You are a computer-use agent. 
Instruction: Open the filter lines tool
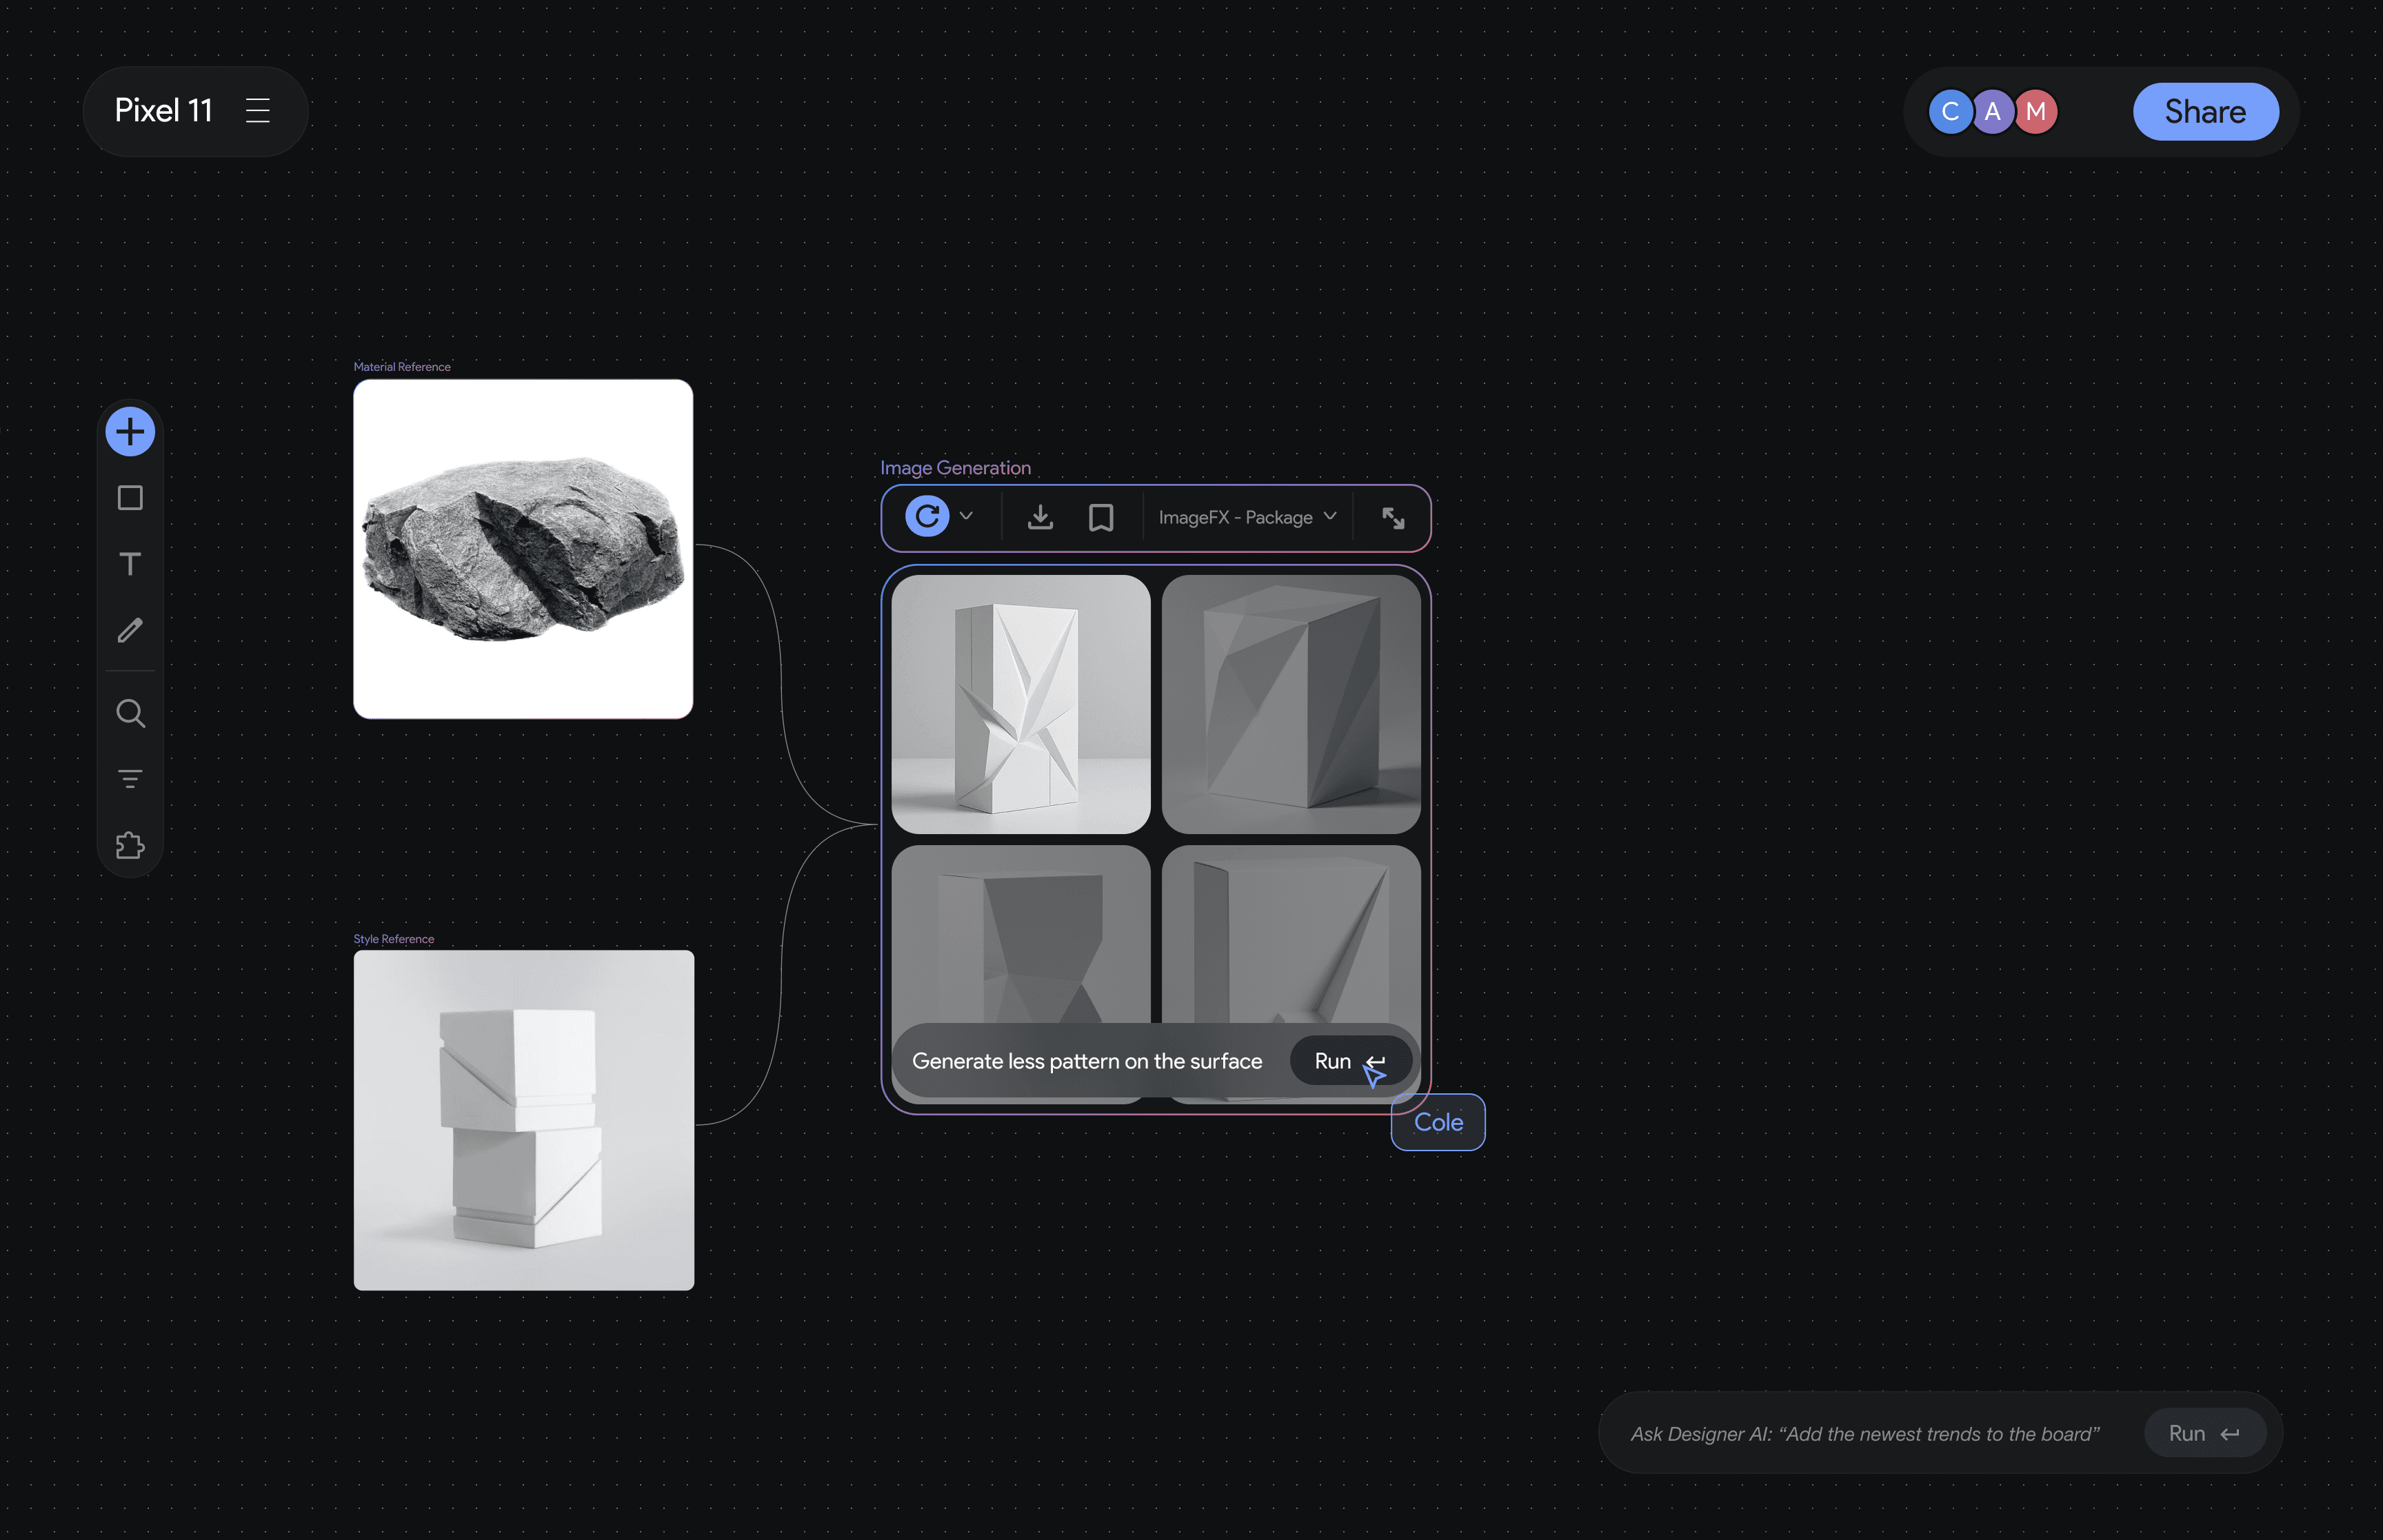point(130,779)
